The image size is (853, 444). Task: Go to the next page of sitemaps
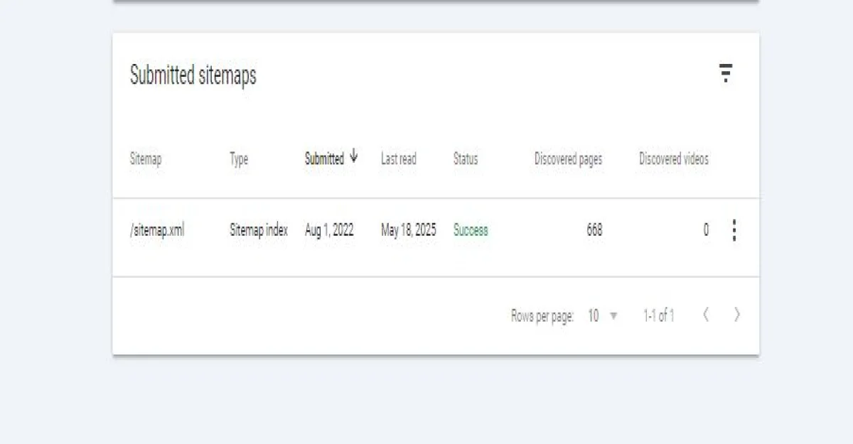click(736, 315)
